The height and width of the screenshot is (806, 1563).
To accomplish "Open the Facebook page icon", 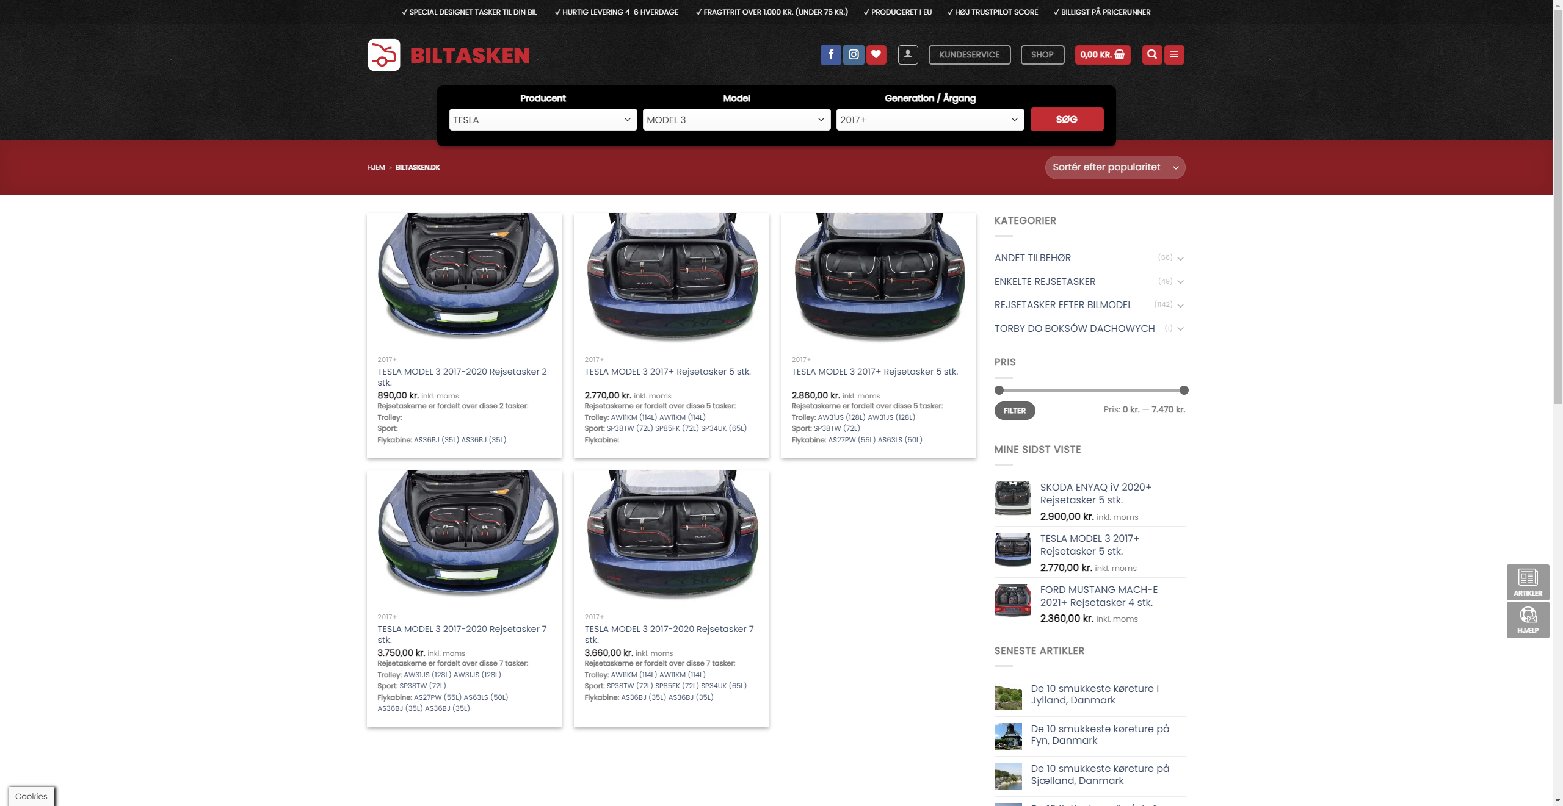I will coord(830,55).
